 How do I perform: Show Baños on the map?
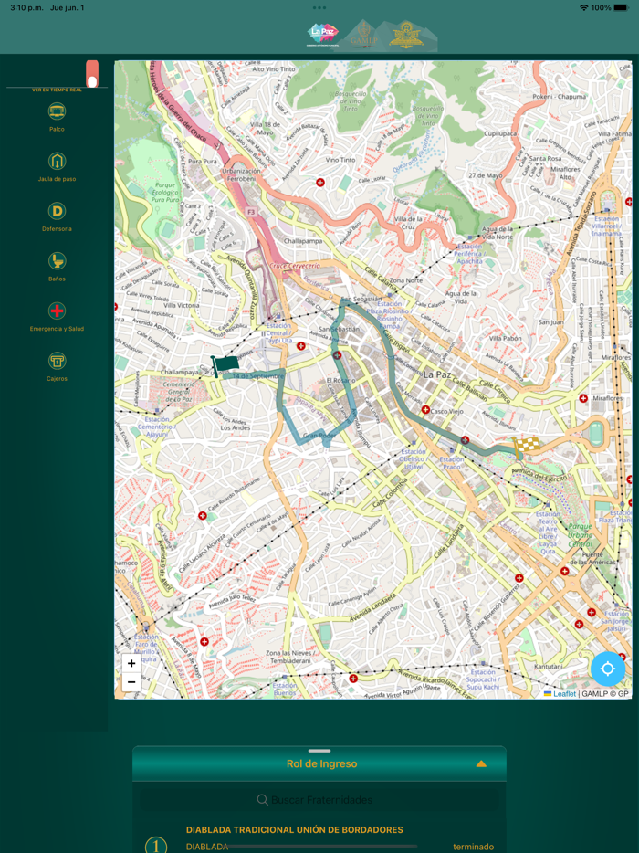pos(57,261)
